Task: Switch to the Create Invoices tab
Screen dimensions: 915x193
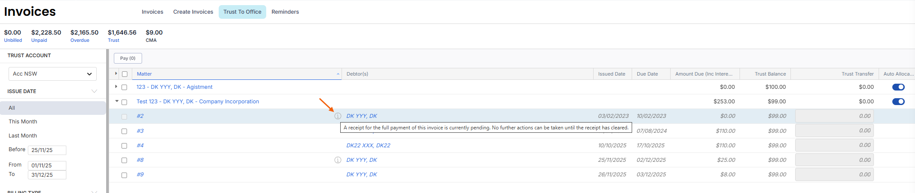Action: (x=193, y=12)
